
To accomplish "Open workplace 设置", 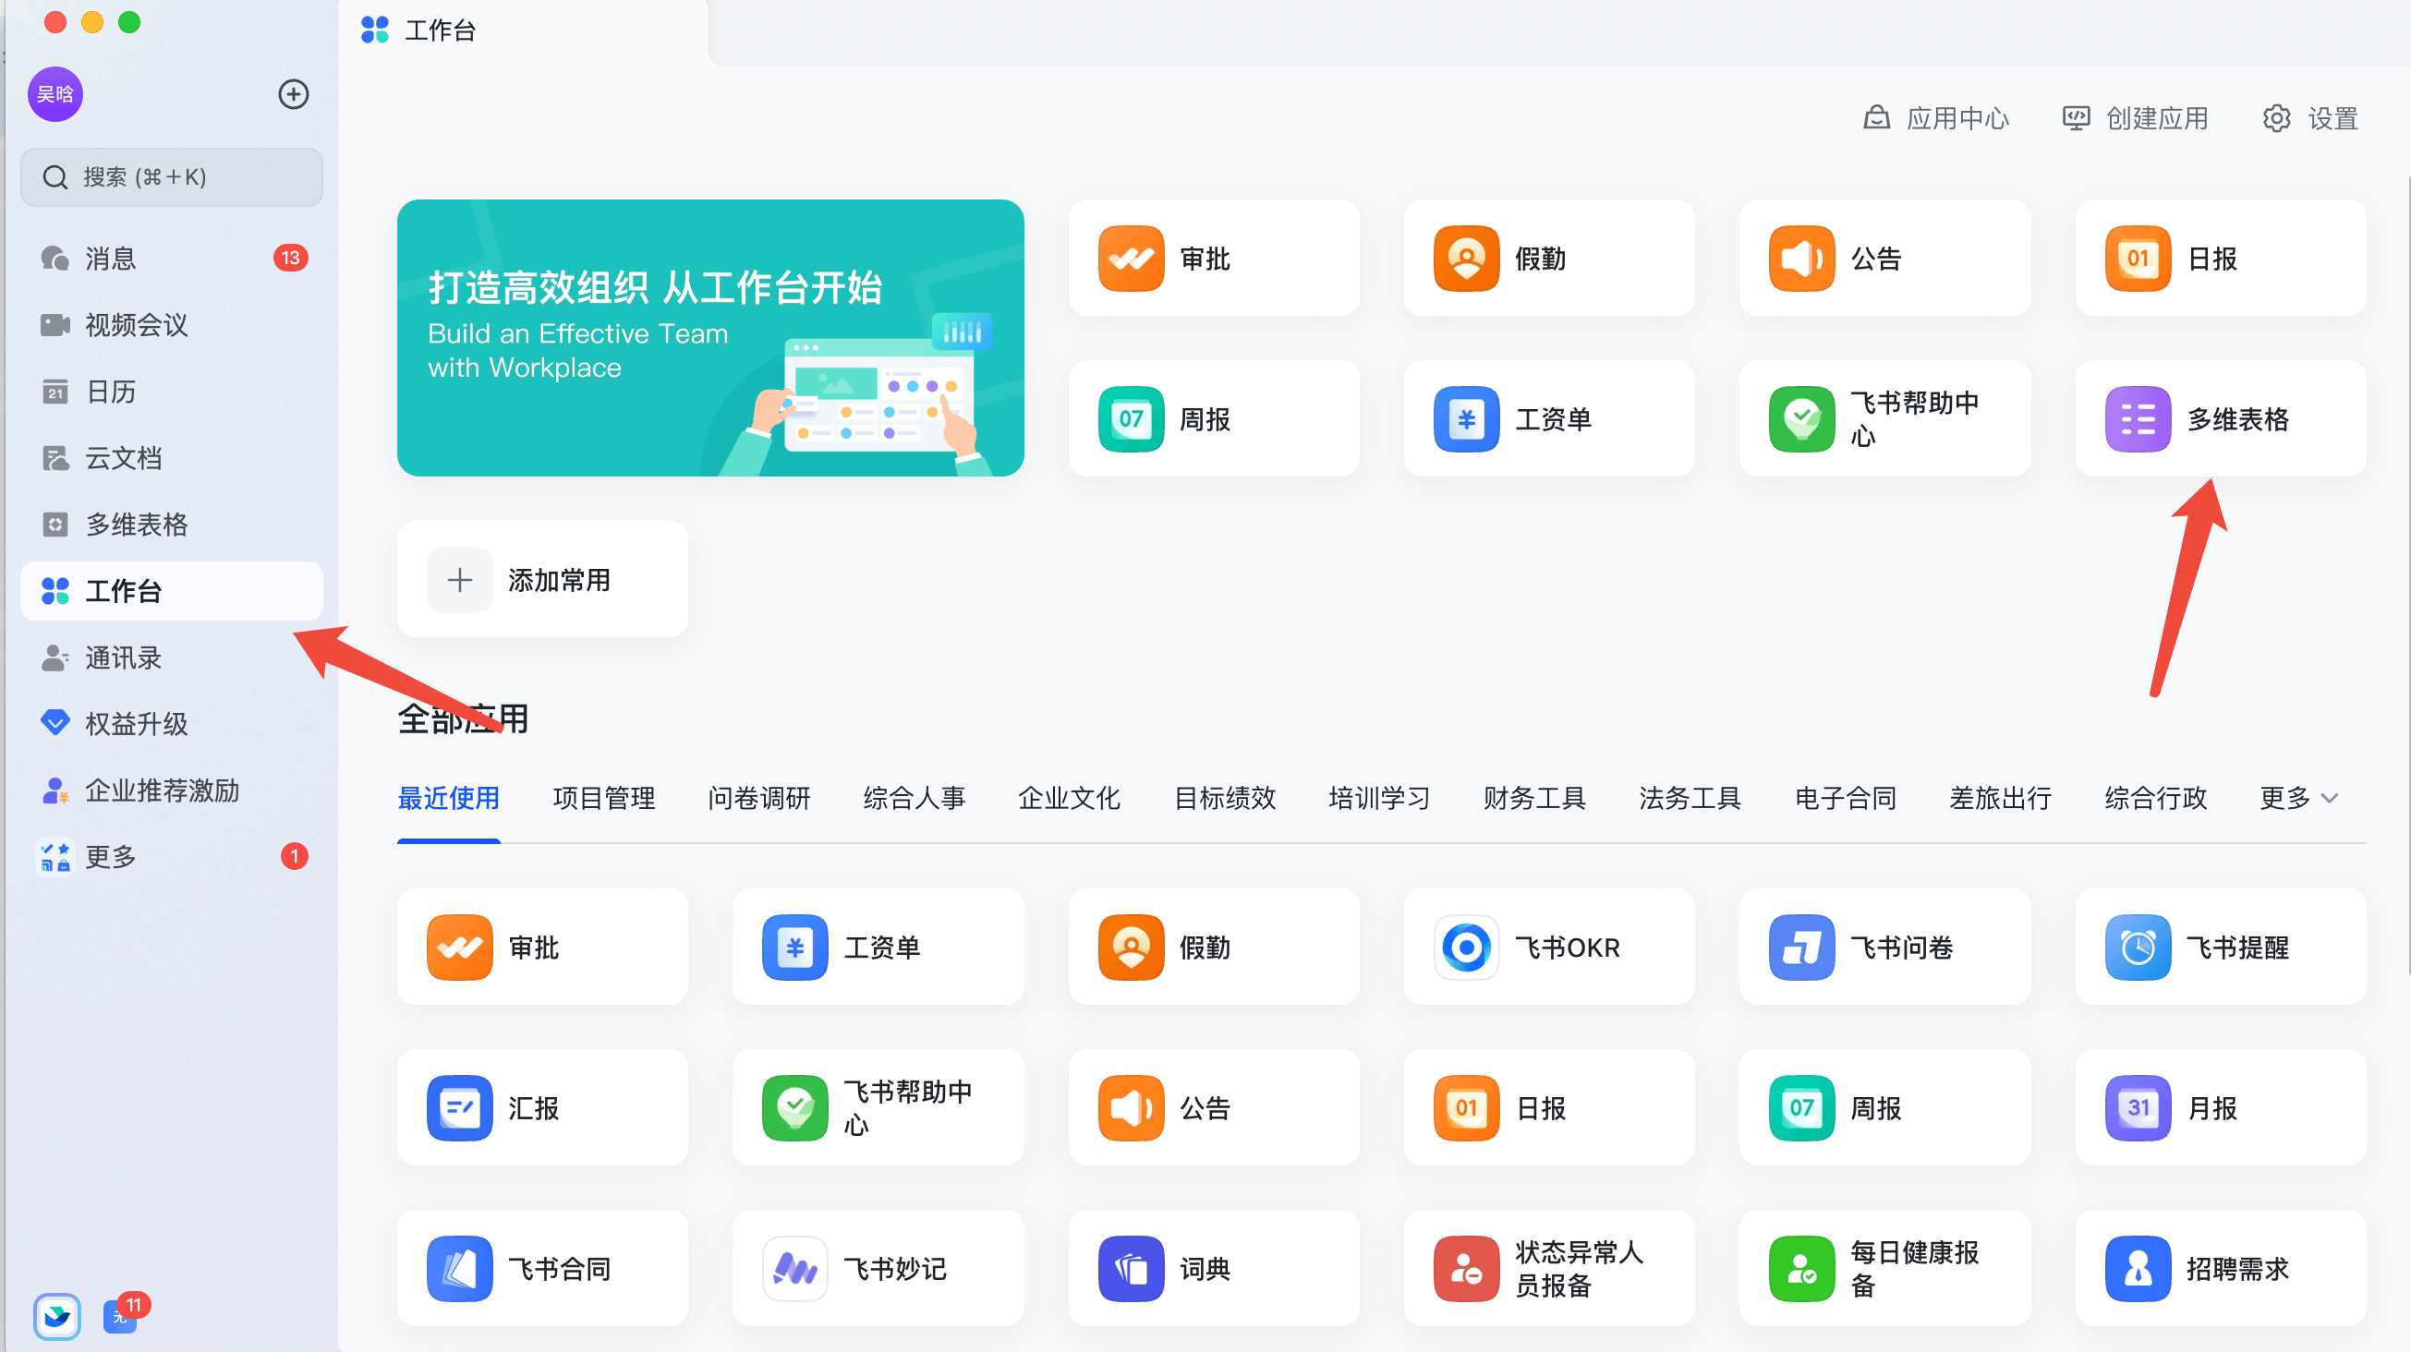I will [x=2310, y=119].
